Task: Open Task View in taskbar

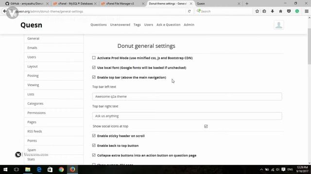Action: (17, 170)
